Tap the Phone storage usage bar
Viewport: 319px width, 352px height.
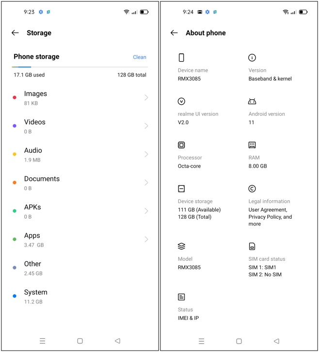pos(80,67)
